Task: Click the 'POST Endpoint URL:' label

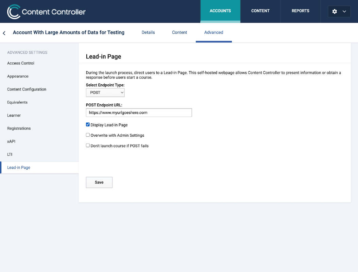Action: 104,105
